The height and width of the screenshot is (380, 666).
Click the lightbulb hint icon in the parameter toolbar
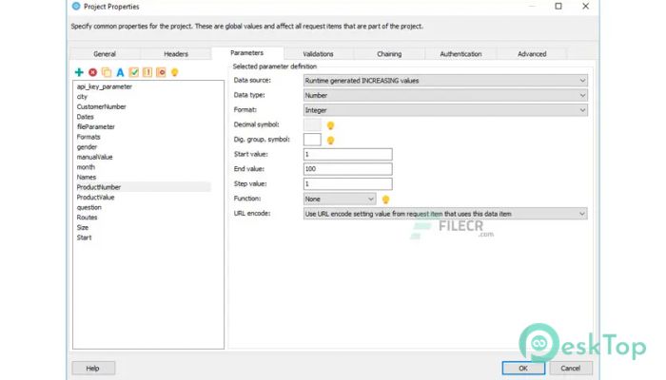pos(174,72)
